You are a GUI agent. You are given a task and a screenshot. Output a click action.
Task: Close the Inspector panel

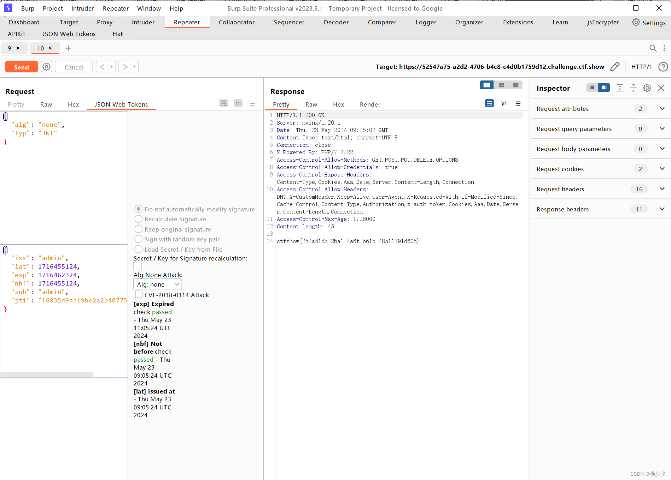coord(661,88)
